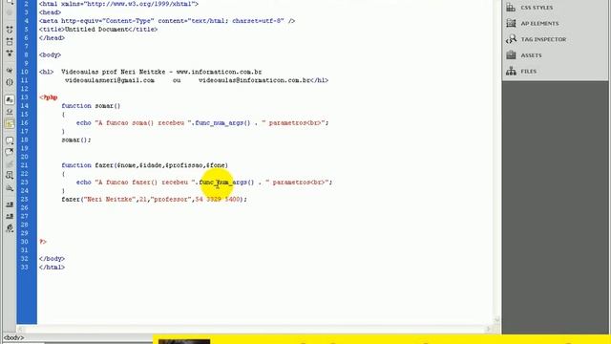Click videoaulasneri@gmail.com on line 11
The image size is (611, 344).
click(x=110, y=80)
